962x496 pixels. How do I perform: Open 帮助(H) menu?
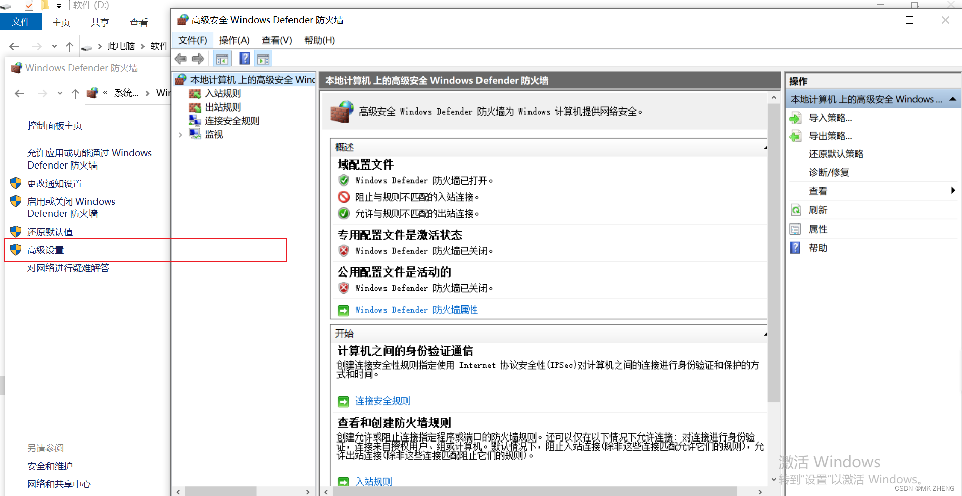pyautogui.click(x=319, y=40)
